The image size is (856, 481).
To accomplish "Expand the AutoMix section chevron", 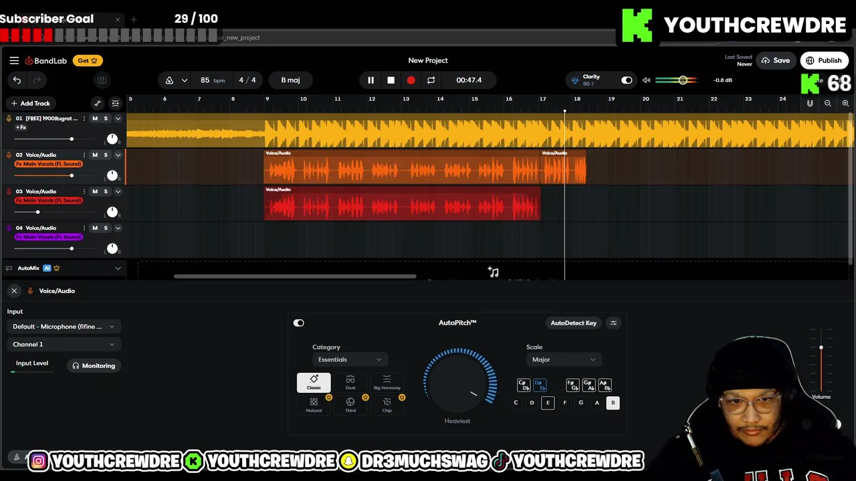I will pos(118,269).
